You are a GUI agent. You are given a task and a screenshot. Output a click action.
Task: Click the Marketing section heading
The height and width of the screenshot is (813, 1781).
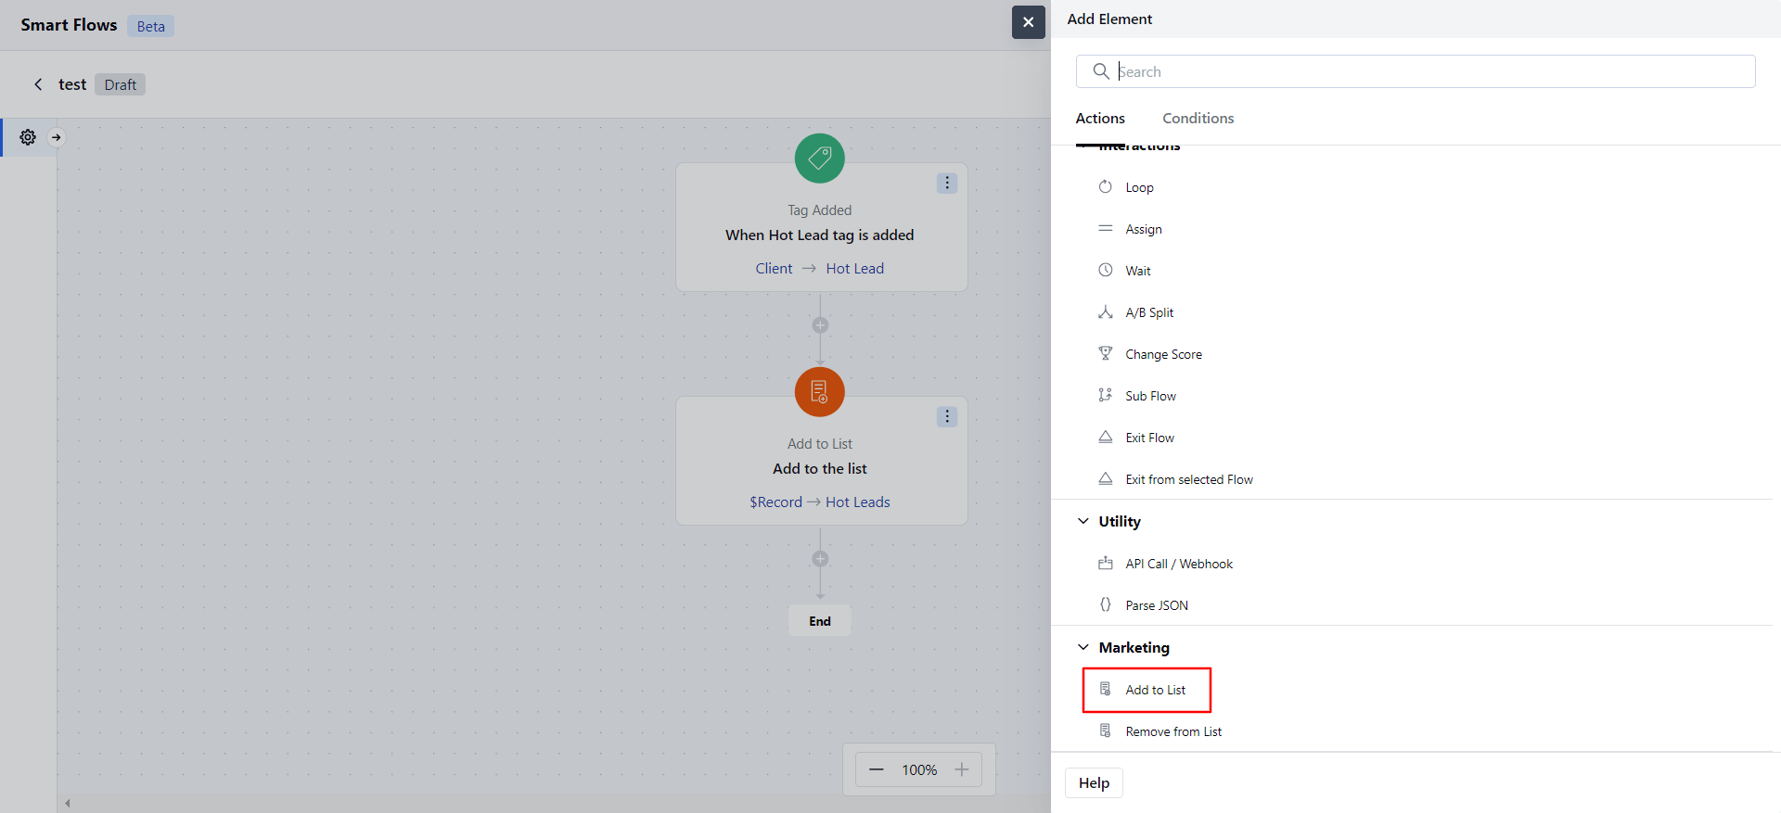tap(1134, 647)
